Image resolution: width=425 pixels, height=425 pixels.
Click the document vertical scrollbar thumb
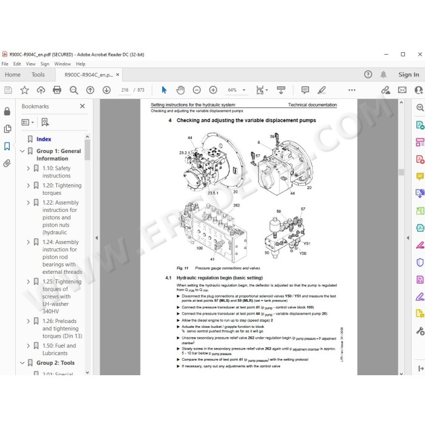(x=401, y=172)
